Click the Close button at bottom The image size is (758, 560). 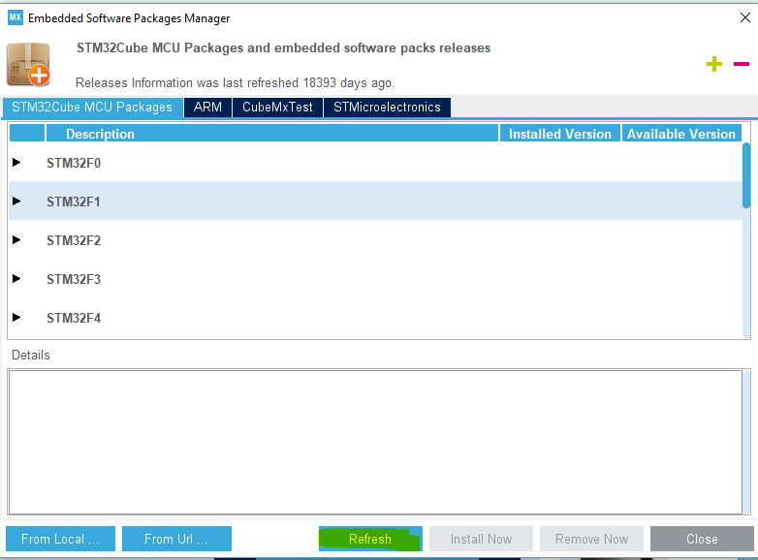point(702,539)
